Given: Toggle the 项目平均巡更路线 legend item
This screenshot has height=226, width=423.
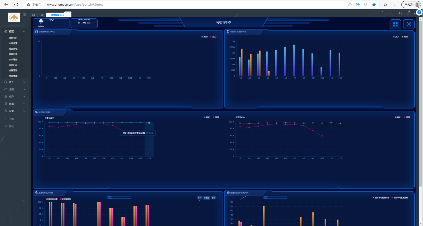Looking at the screenshot, I should pyautogui.click(x=399, y=198).
